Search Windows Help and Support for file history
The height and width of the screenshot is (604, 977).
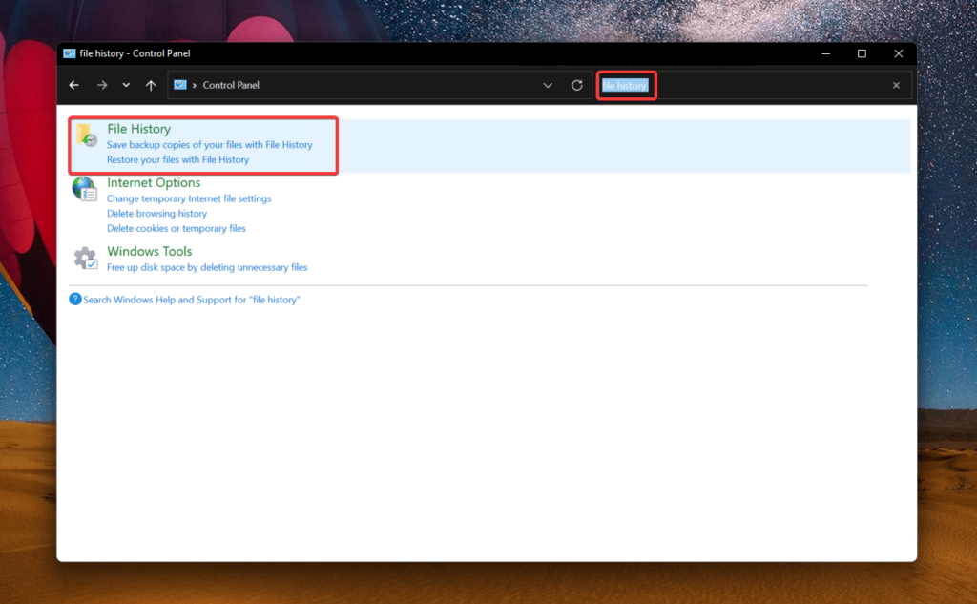coord(191,299)
